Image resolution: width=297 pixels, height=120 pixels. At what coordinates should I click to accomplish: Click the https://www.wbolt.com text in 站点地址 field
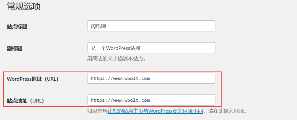click(x=120, y=100)
